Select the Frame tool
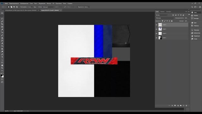 click(2, 27)
